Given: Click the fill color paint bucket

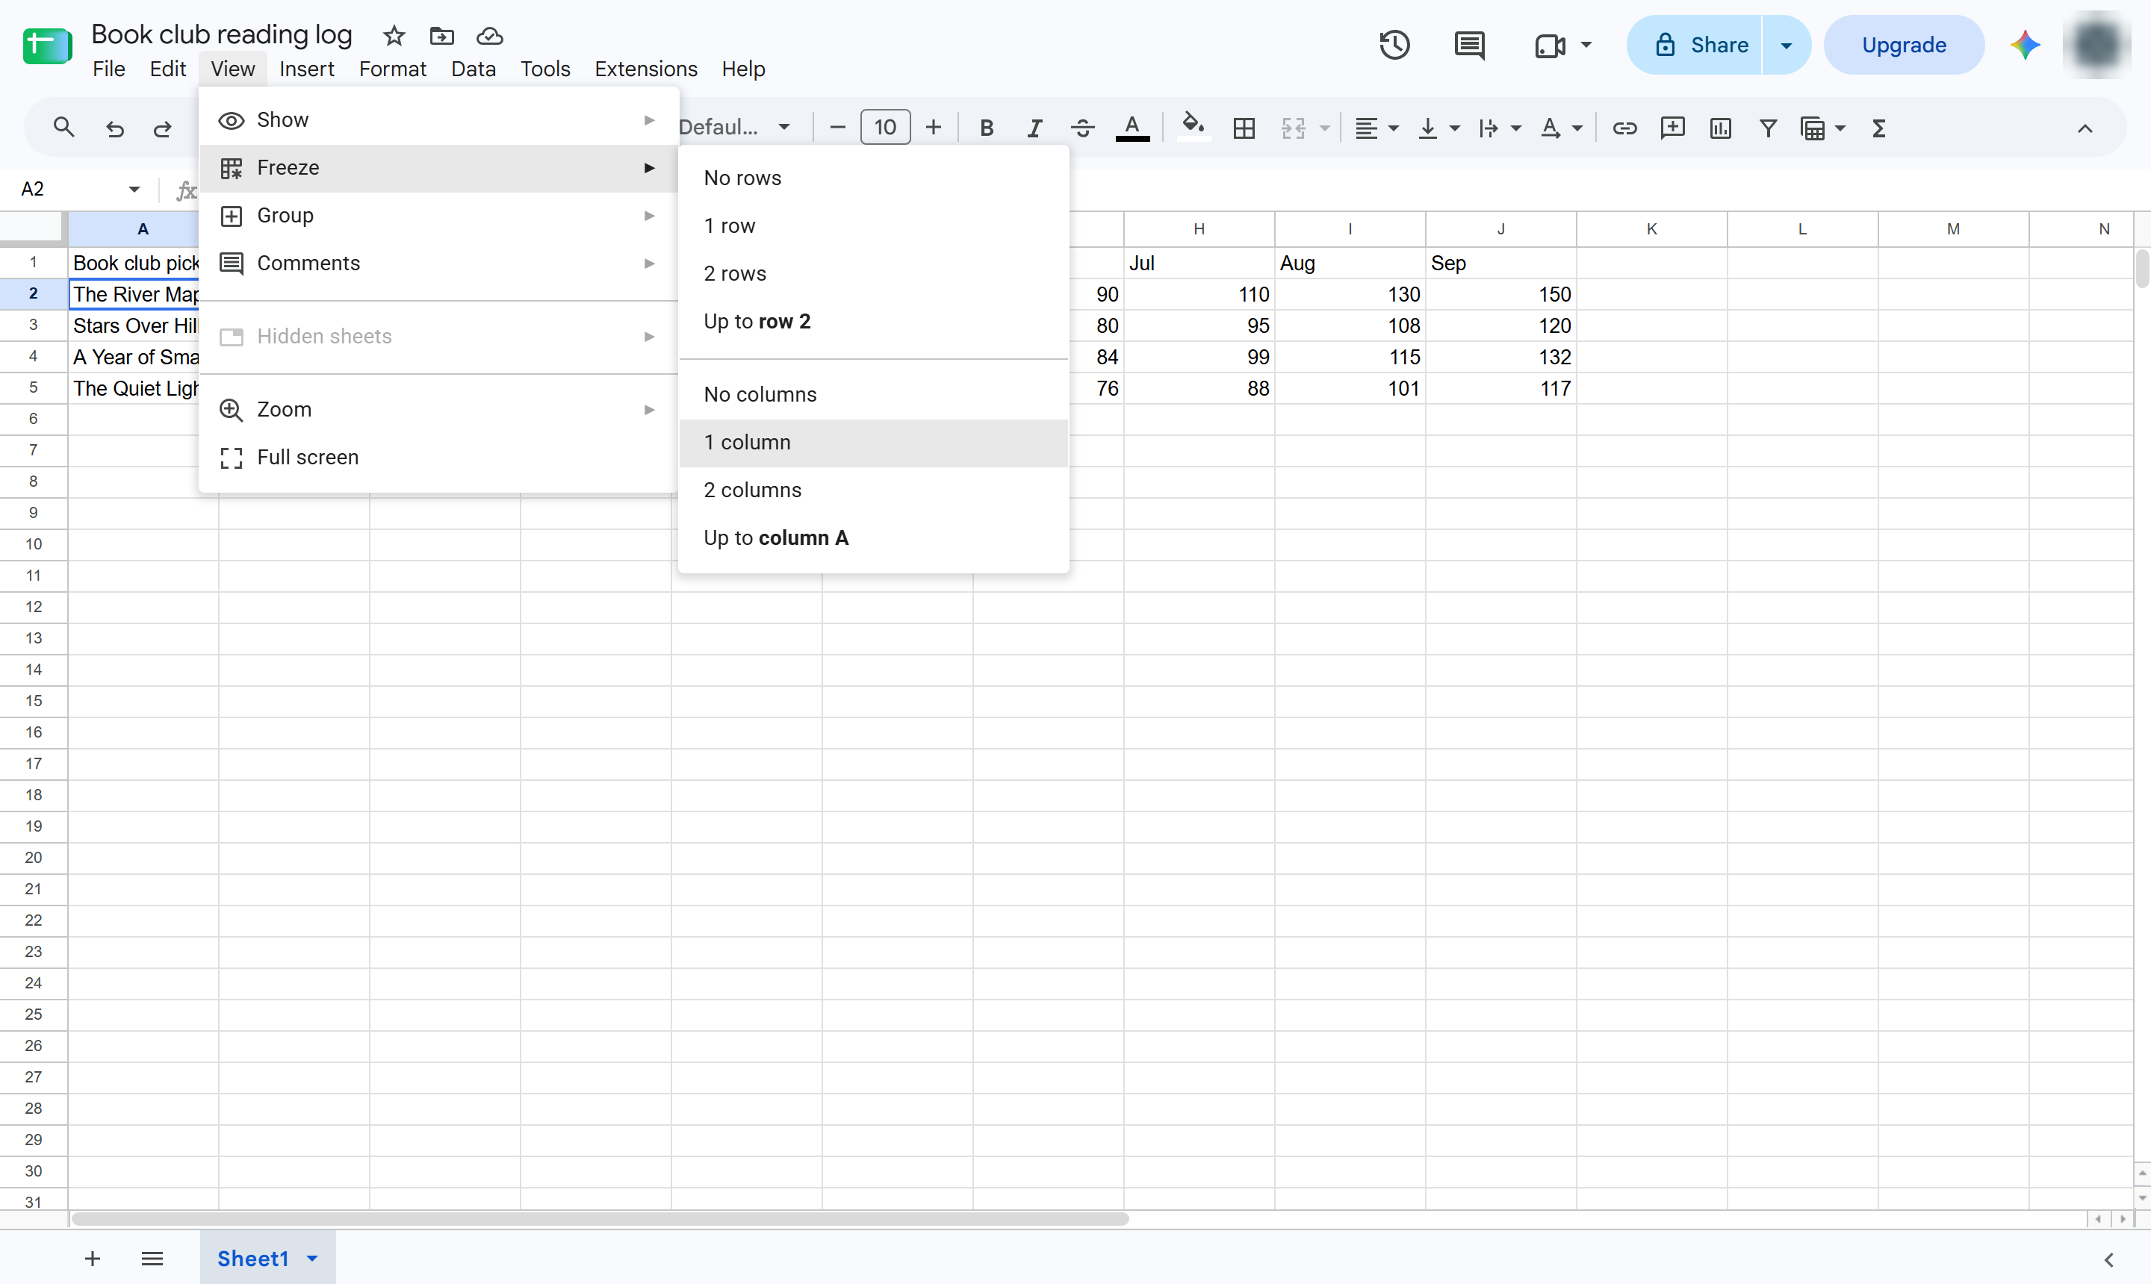Looking at the screenshot, I should tap(1194, 126).
